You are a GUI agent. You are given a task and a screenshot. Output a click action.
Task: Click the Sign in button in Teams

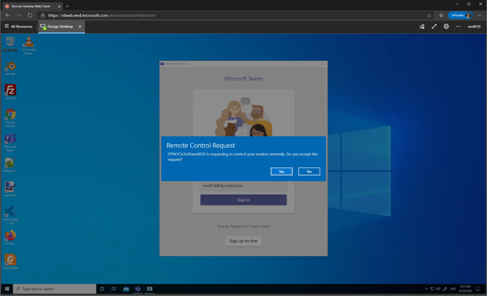pyautogui.click(x=243, y=200)
